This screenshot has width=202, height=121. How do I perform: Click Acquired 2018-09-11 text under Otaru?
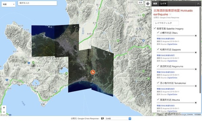[x=170, y=41]
